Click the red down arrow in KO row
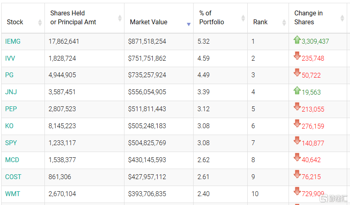This screenshot has height=205, width=350. click(297, 124)
